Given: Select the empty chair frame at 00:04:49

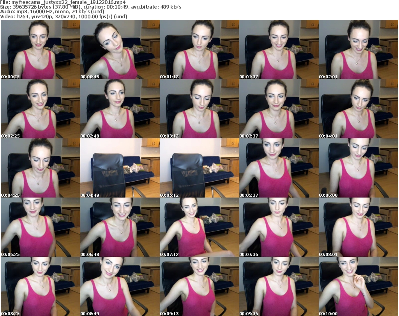Looking at the screenshot, I should [120, 168].
